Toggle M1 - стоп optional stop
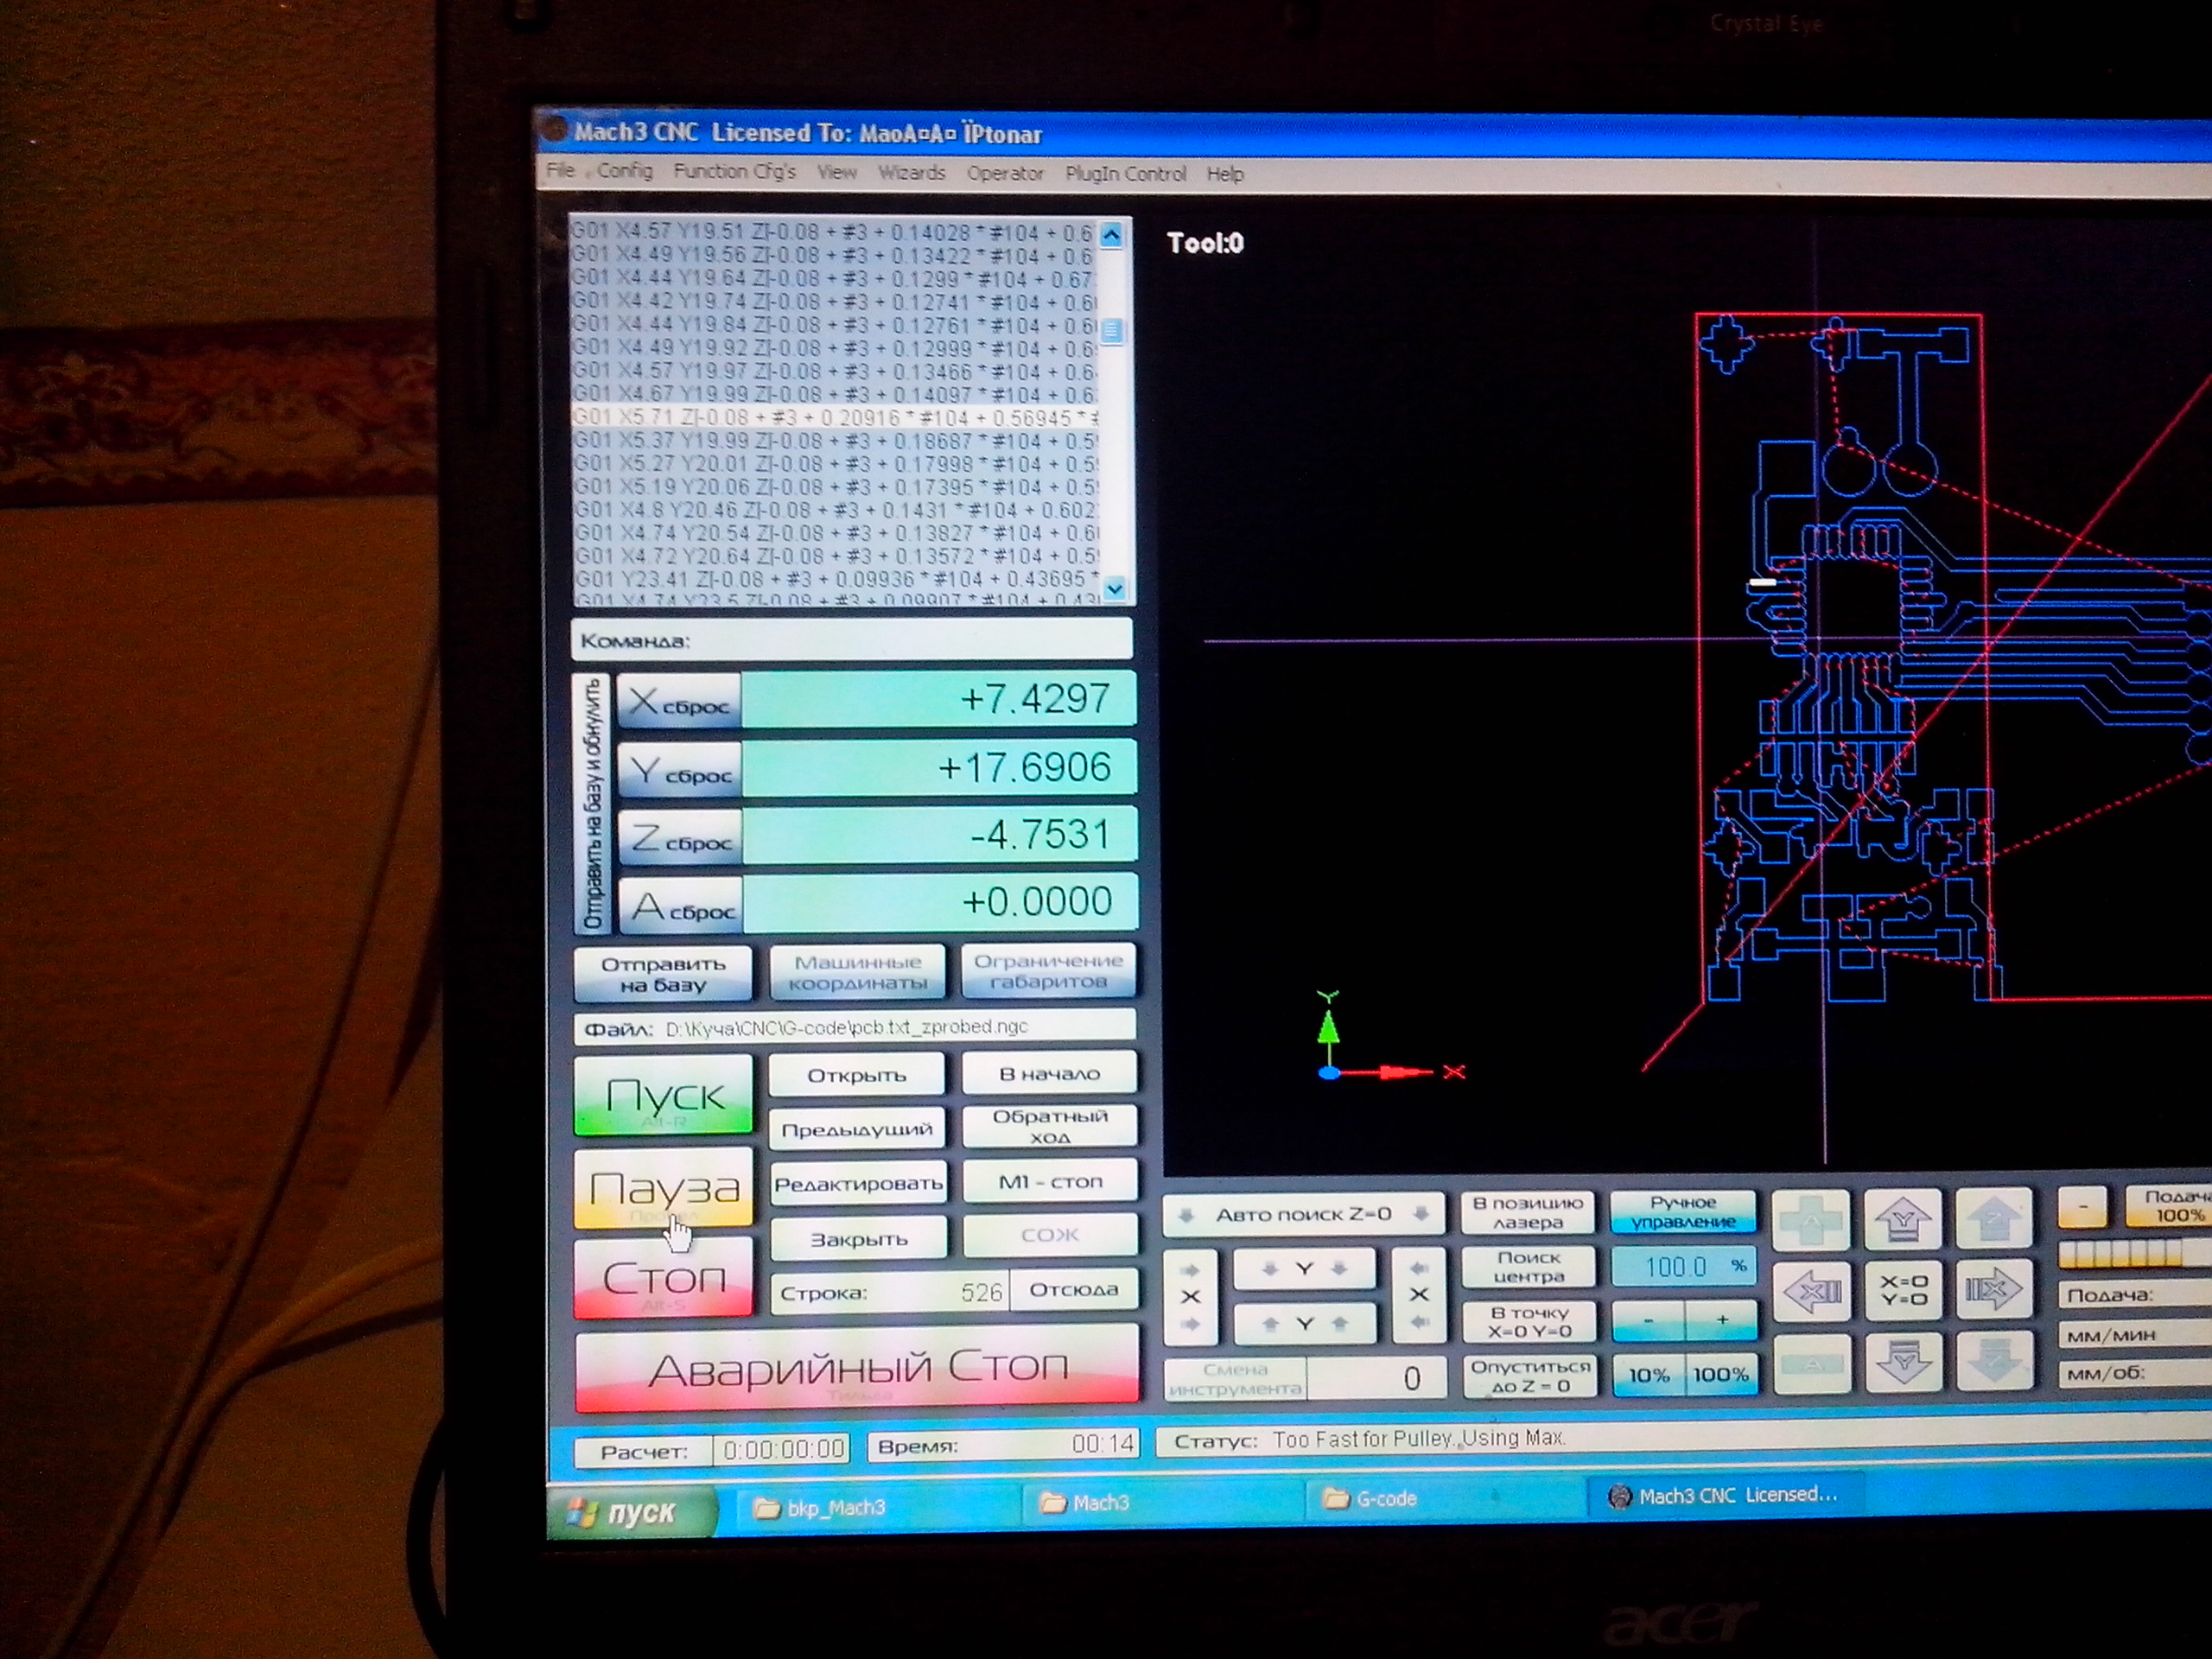This screenshot has height=1659, width=2212. (x=1049, y=1182)
